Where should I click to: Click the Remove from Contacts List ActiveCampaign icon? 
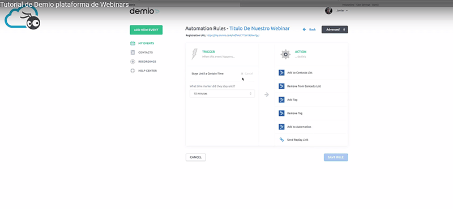(281, 86)
